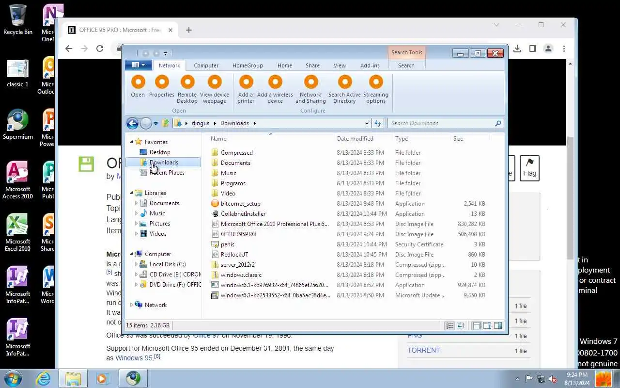
Task: Sort files by Size column
Action: pyautogui.click(x=458, y=139)
